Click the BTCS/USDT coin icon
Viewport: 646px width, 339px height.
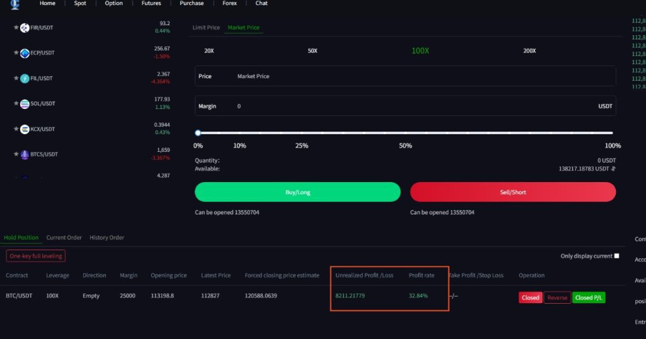tap(25, 154)
